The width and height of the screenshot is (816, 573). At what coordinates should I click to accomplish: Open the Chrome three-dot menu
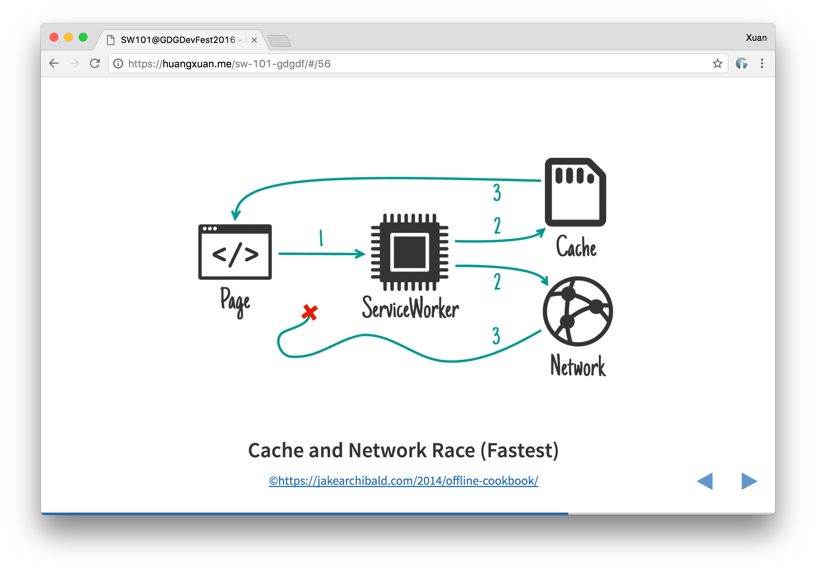[x=762, y=63]
